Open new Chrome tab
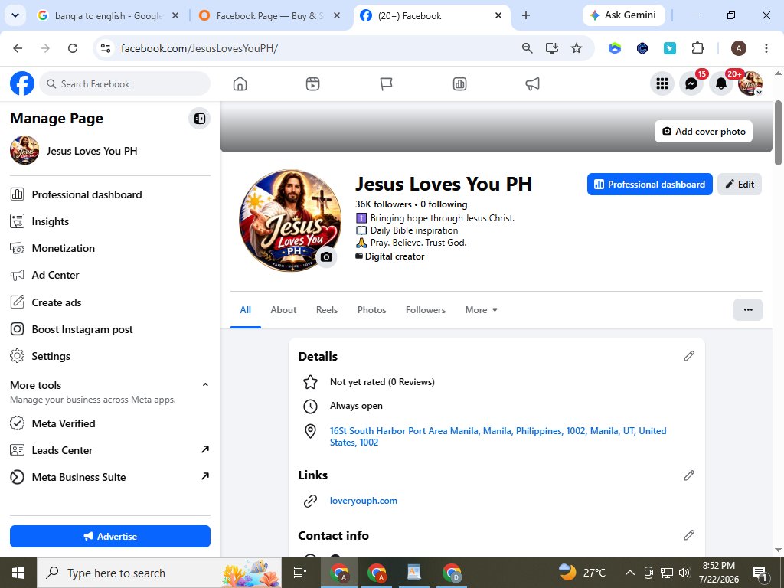 pos(525,15)
